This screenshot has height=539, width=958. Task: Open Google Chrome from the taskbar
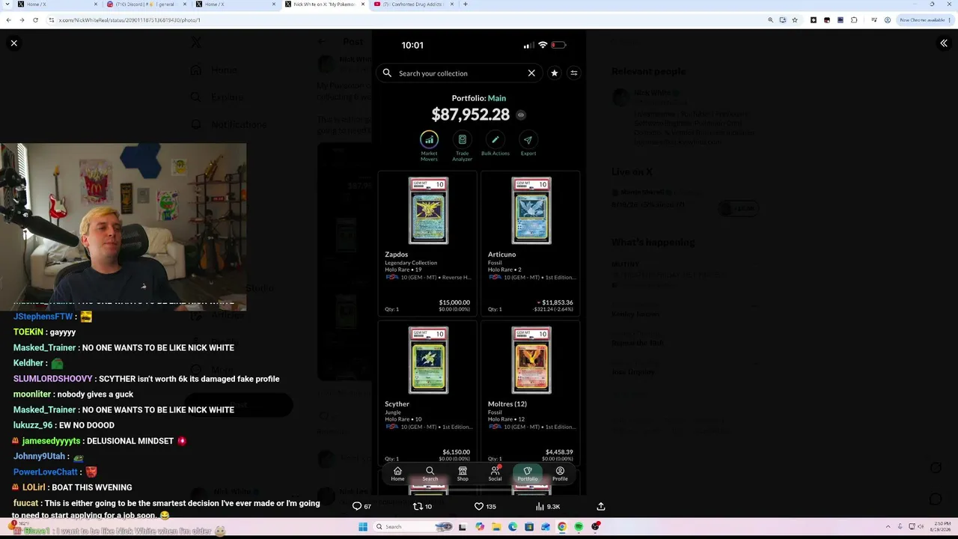click(562, 527)
